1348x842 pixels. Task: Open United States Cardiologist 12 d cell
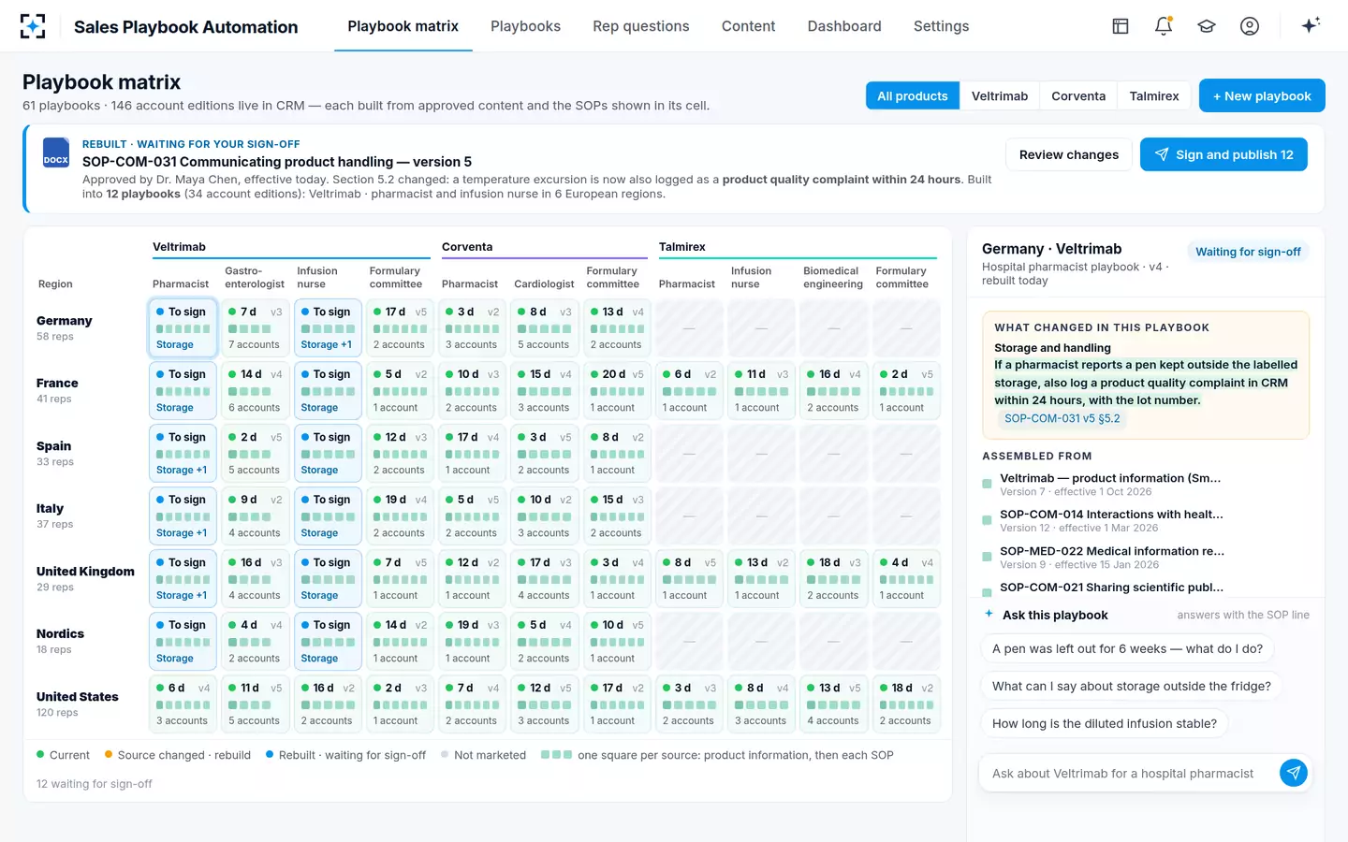click(x=545, y=704)
